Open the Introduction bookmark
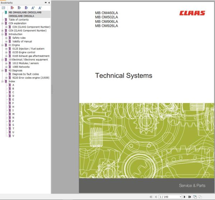 coord(15,34)
